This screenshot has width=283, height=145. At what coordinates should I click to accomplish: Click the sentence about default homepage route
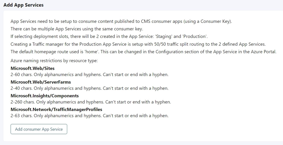click(x=143, y=52)
